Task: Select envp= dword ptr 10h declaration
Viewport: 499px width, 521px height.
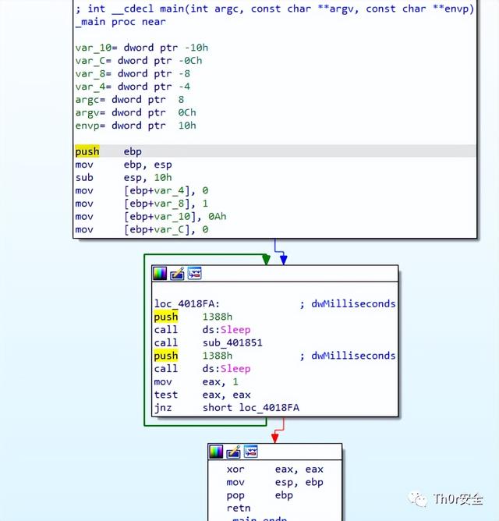Action: point(136,126)
